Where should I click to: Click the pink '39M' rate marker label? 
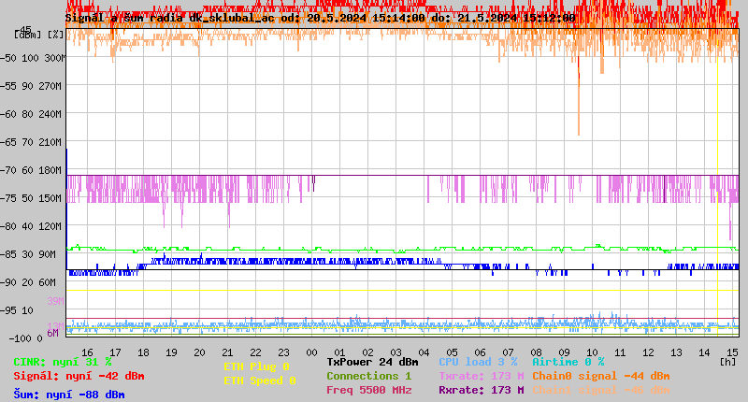(x=55, y=301)
